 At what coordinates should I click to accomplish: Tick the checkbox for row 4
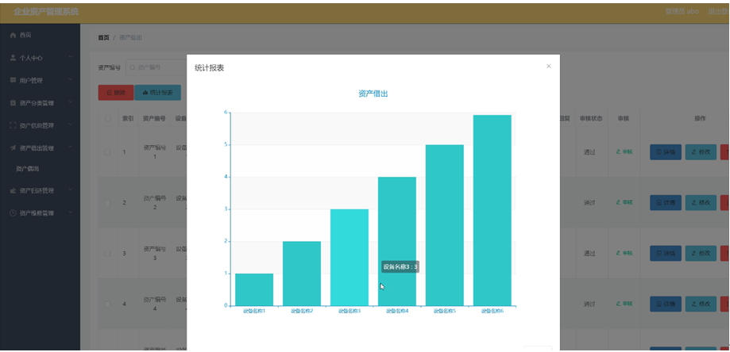point(108,304)
